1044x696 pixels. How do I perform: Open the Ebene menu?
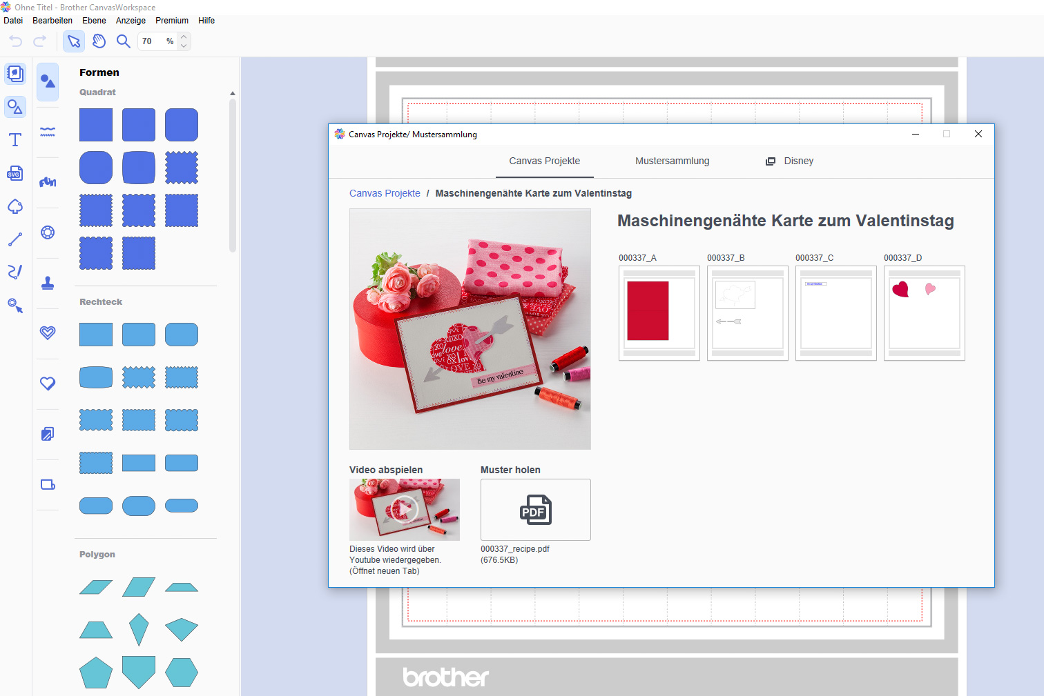point(94,21)
